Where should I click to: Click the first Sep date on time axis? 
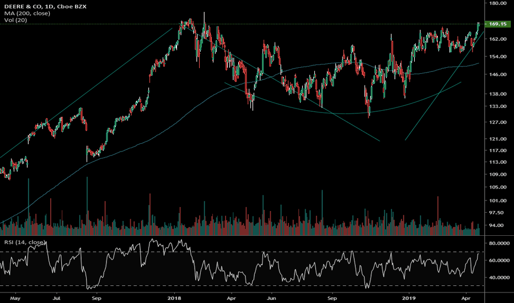tap(97, 299)
